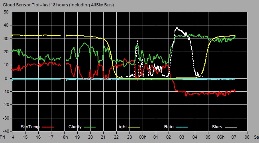Click the y-axis value 10
The image size is (259, 143).
coord(6,65)
